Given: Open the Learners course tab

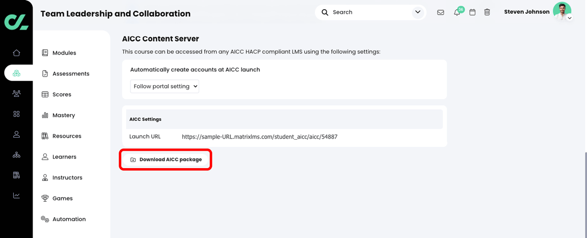Looking at the screenshot, I should click(59, 157).
